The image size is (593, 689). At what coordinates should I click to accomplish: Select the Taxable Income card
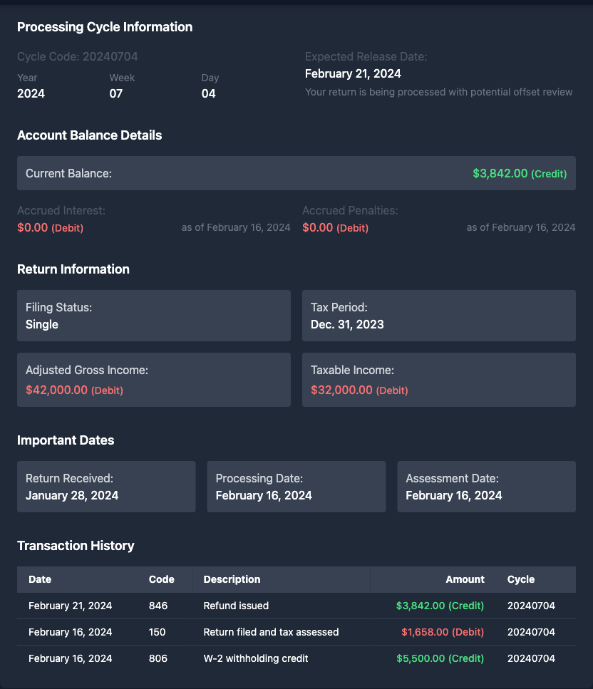tap(438, 380)
